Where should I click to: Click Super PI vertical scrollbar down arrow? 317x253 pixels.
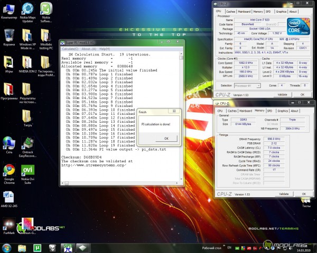[181, 179]
